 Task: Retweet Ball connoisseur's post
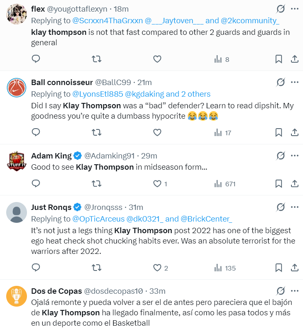(x=97, y=132)
